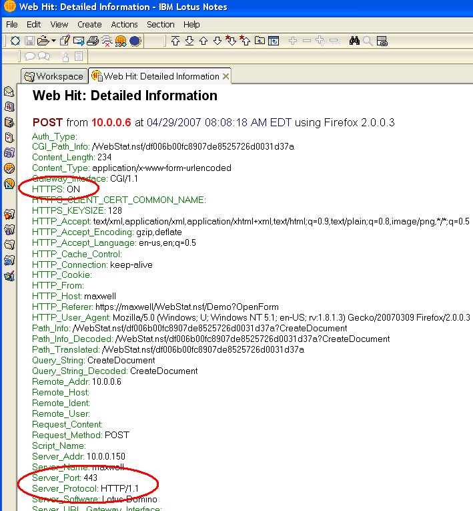The image size is (473, 511).
Task: Click the first down arrow navigation icon
Action: [189, 41]
